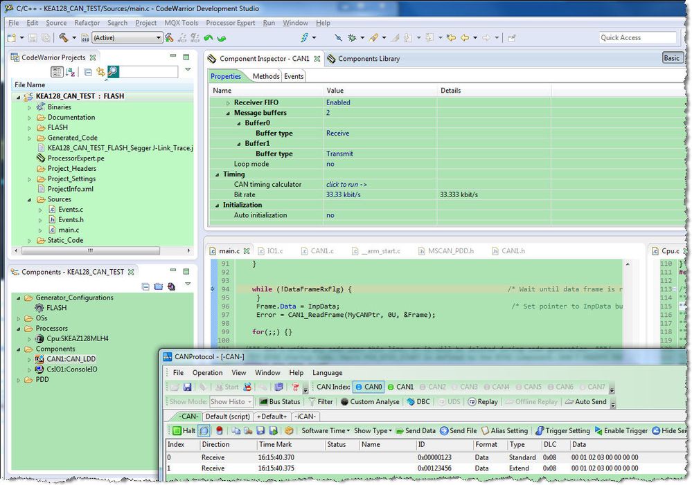The image size is (692, 485).
Task: Click the 'click to run ->' timing calculator link
Action: pos(346,185)
